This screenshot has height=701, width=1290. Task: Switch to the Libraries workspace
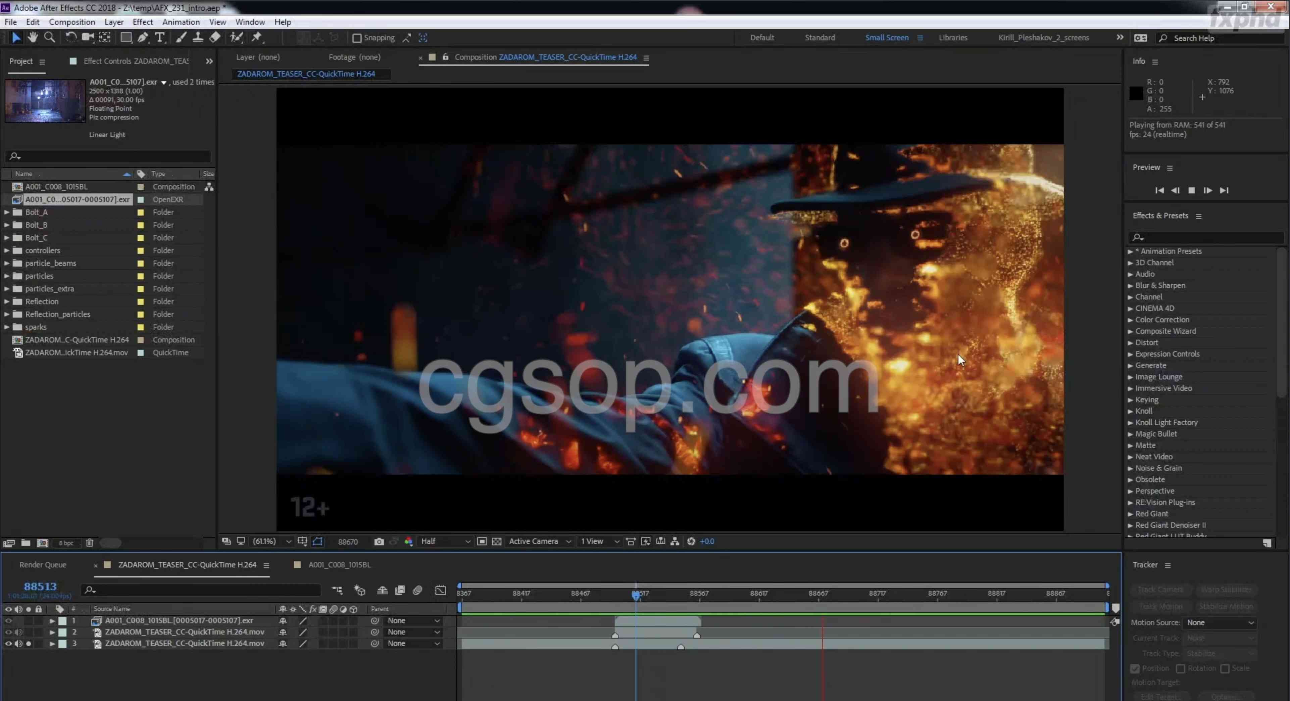point(952,38)
